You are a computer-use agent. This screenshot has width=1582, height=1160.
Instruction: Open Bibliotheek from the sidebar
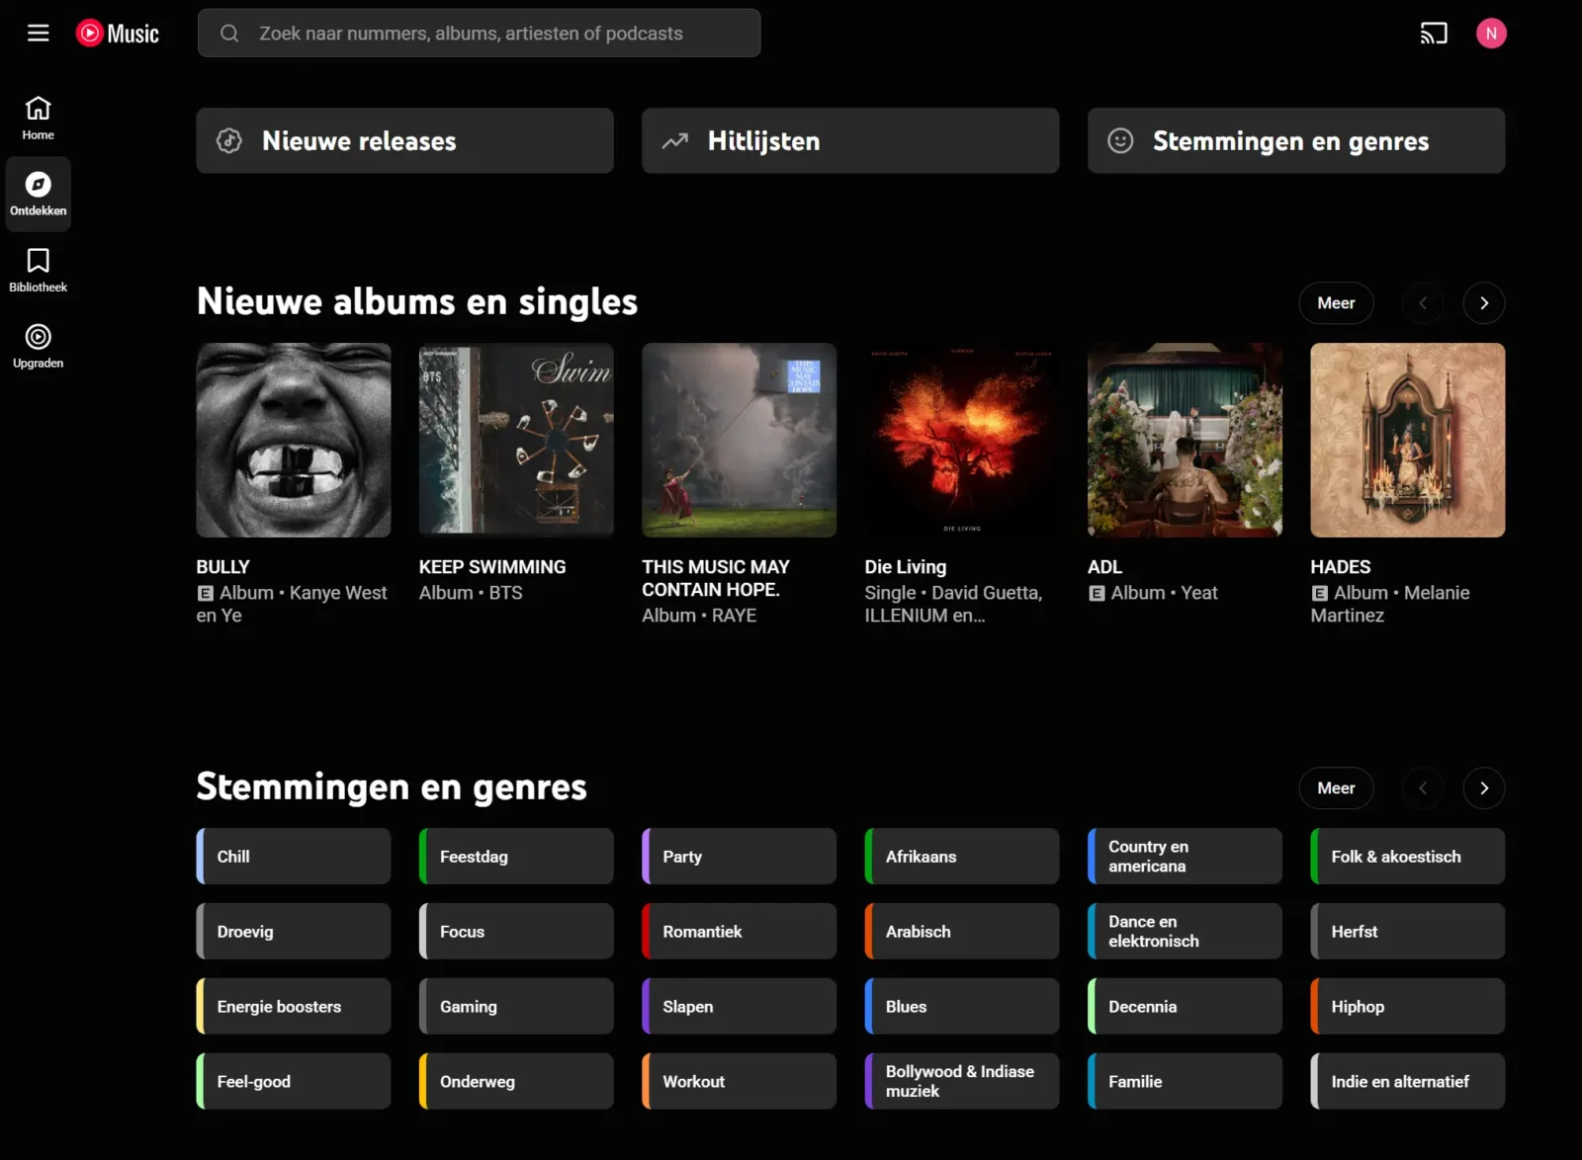[x=38, y=269]
